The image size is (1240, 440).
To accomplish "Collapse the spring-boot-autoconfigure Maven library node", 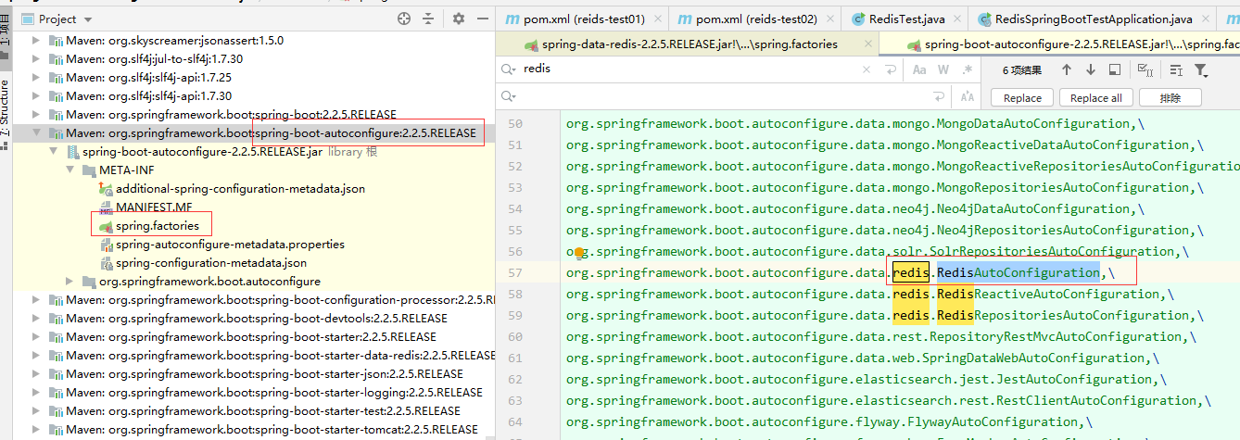I will point(37,133).
